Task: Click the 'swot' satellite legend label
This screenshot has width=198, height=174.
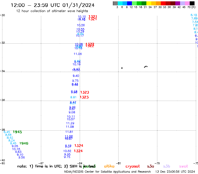Action: tap(184, 166)
